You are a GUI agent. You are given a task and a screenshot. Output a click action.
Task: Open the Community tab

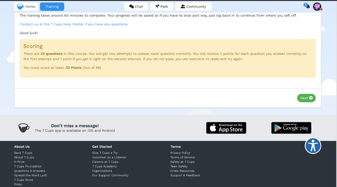(193, 7)
